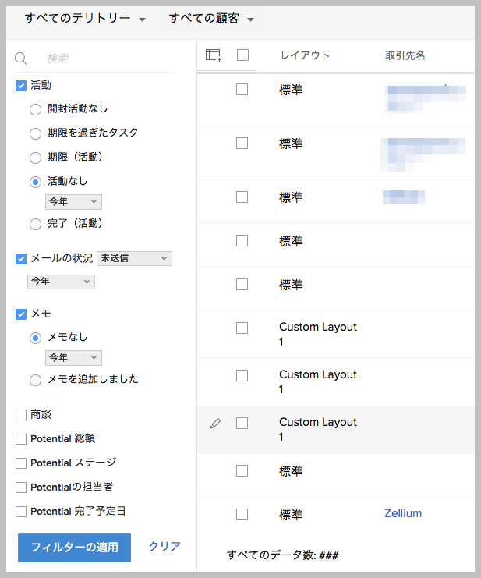Tick the select-all checkbox in table header
The height and width of the screenshot is (578, 481).
coord(242,55)
